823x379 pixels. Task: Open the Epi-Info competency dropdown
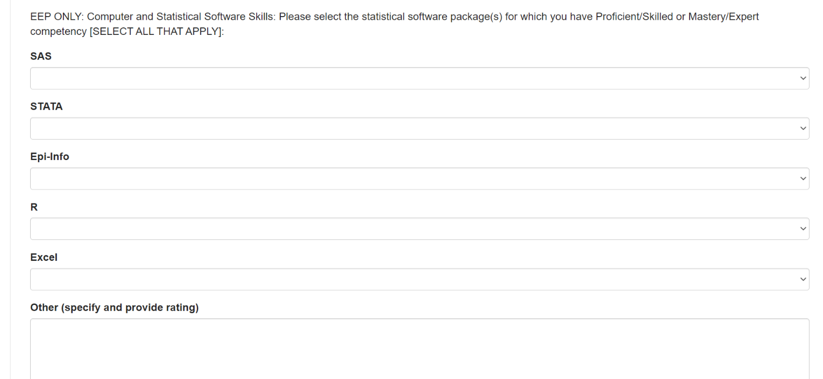420,179
